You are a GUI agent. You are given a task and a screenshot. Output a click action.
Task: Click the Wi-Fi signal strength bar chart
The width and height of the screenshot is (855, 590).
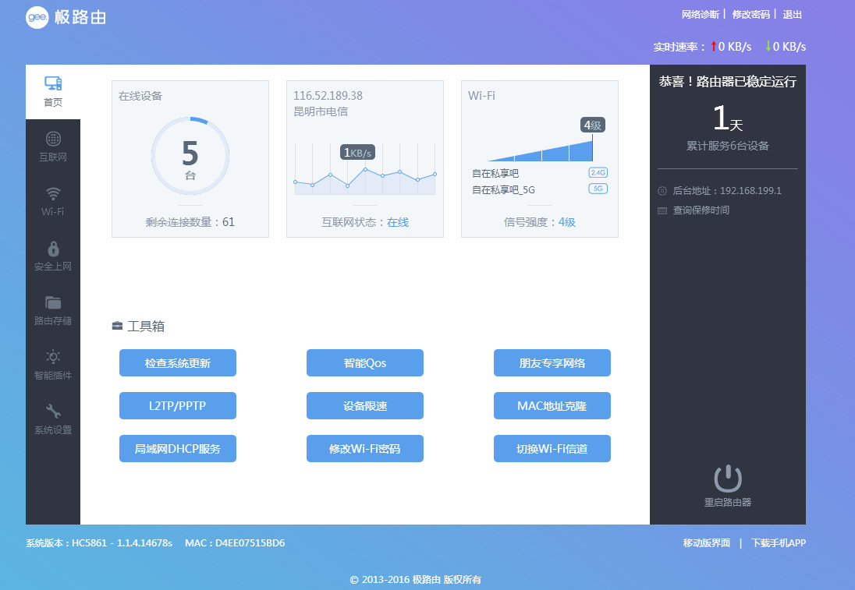pos(540,150)
